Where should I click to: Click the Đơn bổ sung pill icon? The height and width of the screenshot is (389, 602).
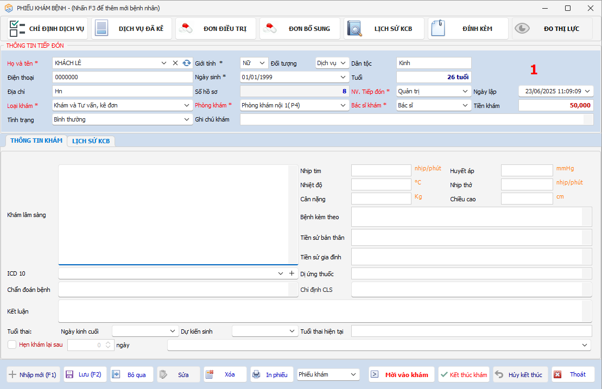[270, 28]
